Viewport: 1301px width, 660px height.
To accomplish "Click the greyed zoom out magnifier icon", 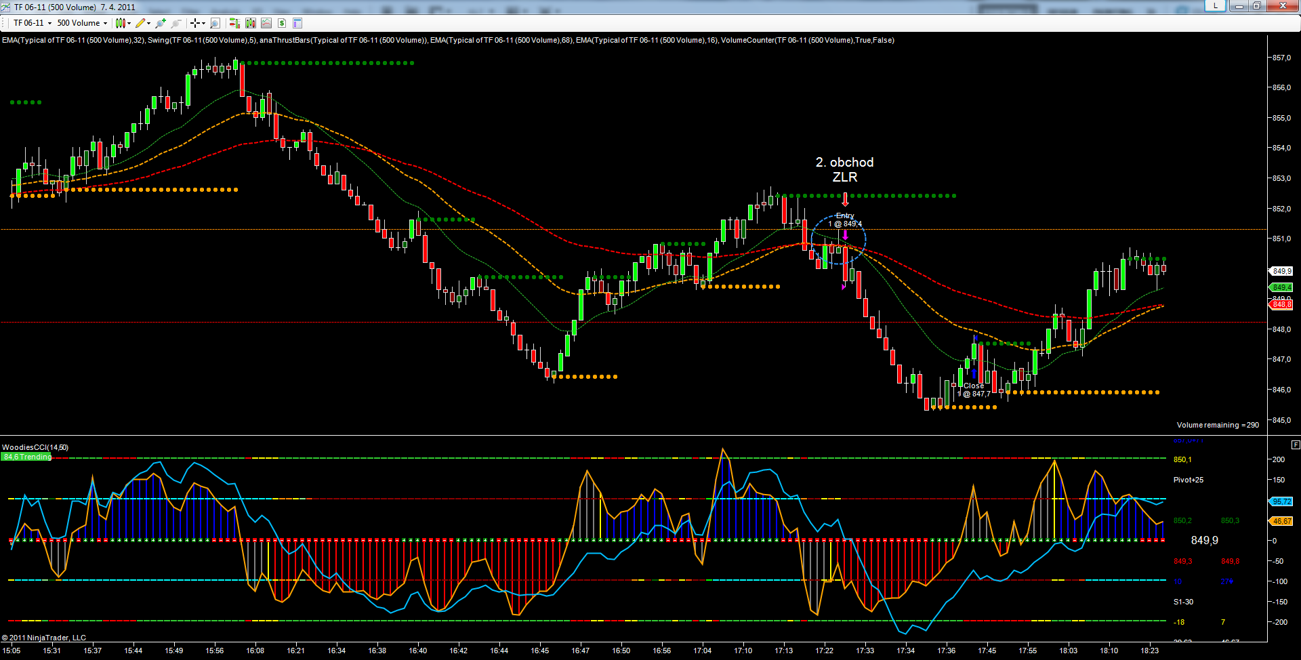I will [x=176, y=23].
